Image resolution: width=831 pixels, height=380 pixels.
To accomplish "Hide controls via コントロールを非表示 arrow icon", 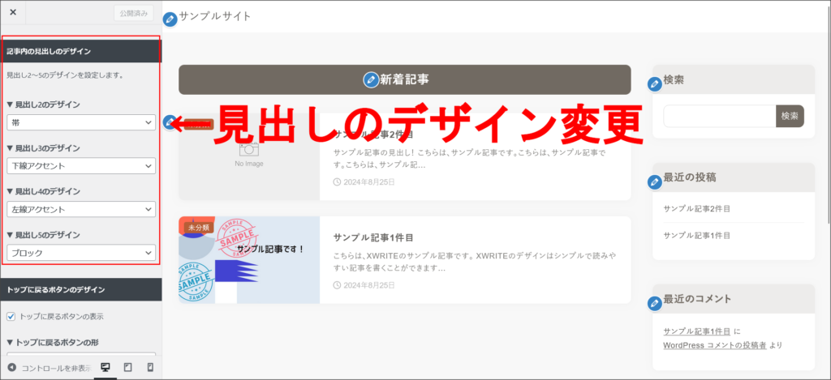I will point(11,367).
